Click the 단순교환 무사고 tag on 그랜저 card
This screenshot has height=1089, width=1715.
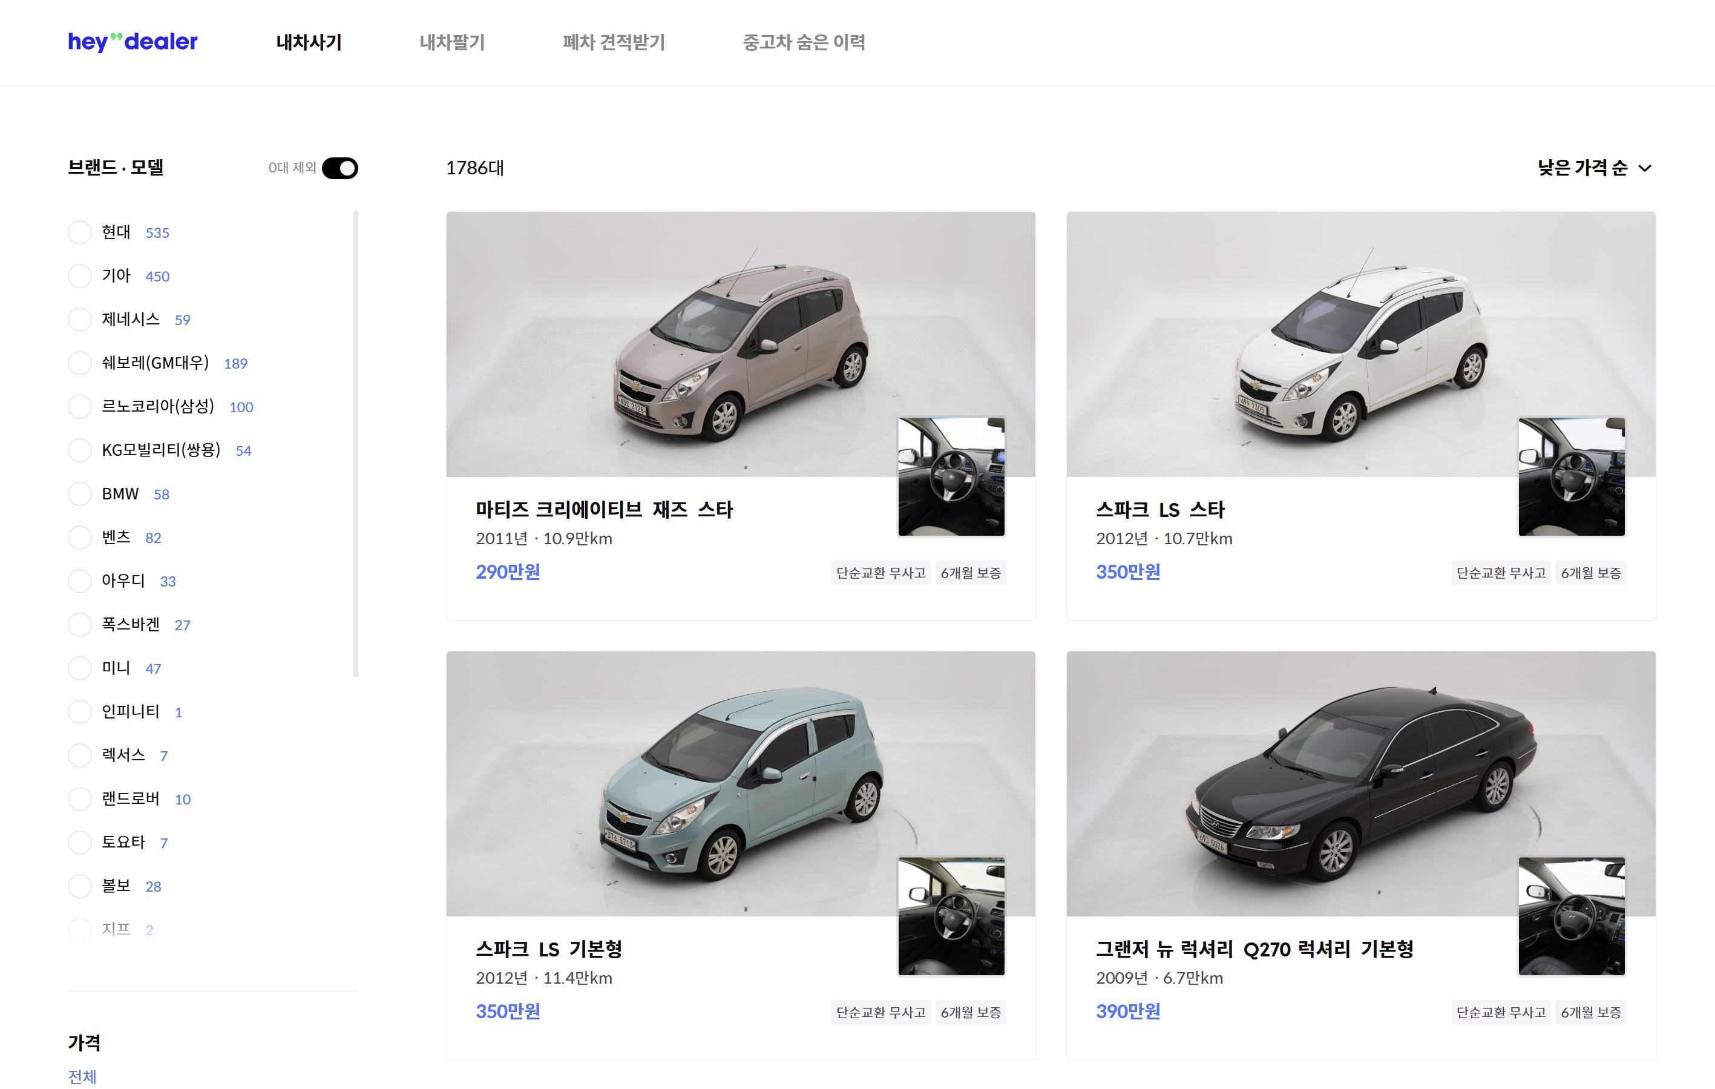click(1500, 1012)
